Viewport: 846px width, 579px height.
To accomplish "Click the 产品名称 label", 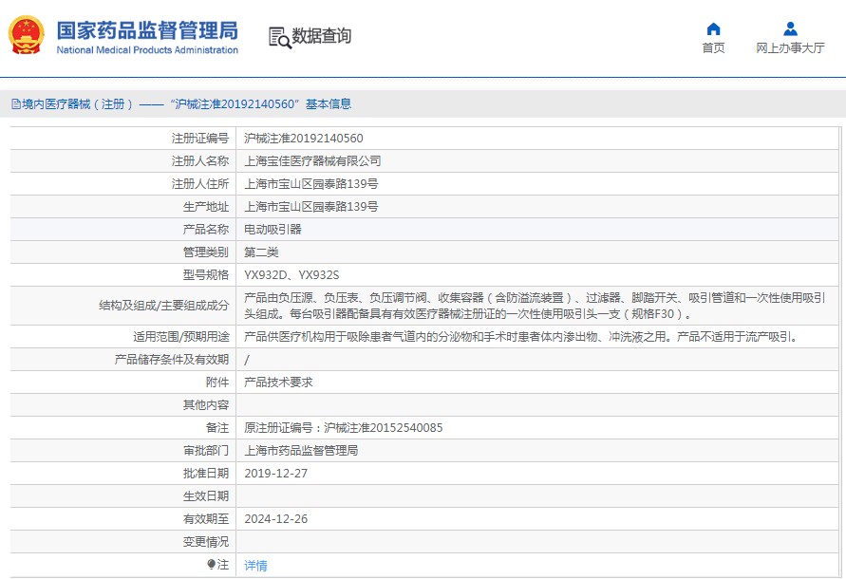I will (x=205, y=230).
